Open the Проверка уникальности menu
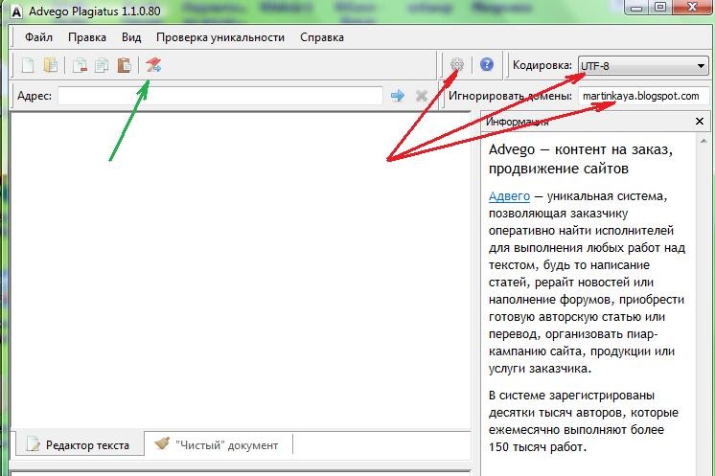Screen dimensions: 715x476 tap(220, 37)
